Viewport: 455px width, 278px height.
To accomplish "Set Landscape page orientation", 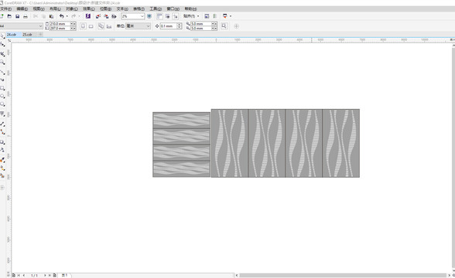I will click(91, 26).
